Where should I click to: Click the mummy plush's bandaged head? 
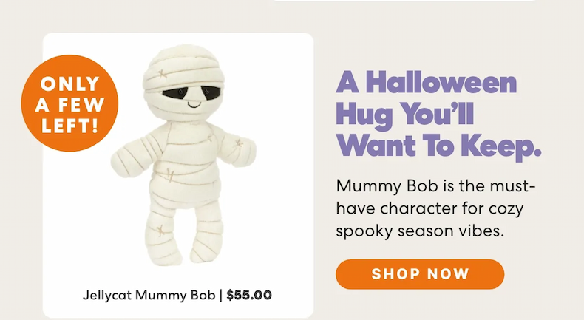pyautogui.click(x=184, y=80)
